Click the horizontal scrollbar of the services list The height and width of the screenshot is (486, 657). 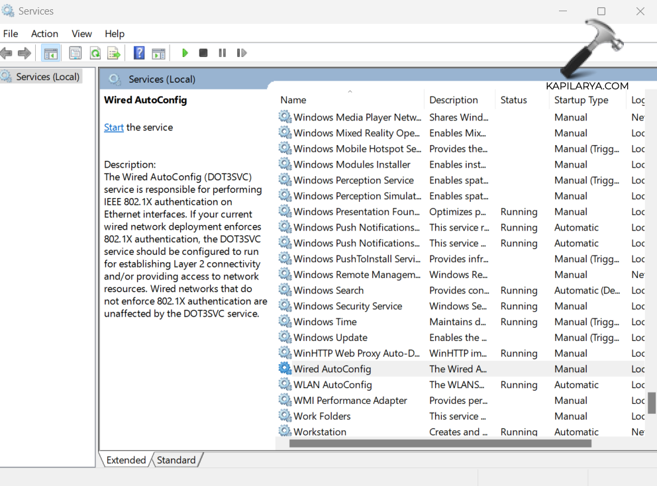point(464,443)
